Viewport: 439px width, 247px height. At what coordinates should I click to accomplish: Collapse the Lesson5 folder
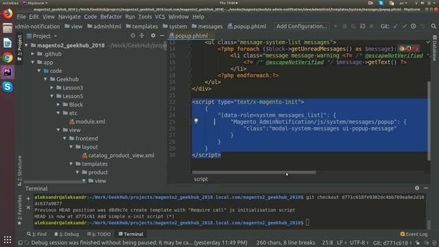pyautogui.click(x=52, y=96)
